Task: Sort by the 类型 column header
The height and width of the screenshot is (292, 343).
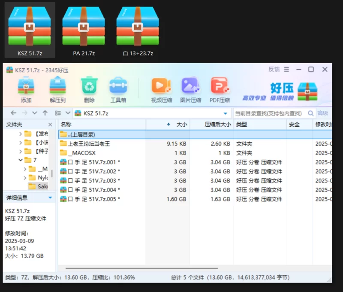Action: click(260, 125)
